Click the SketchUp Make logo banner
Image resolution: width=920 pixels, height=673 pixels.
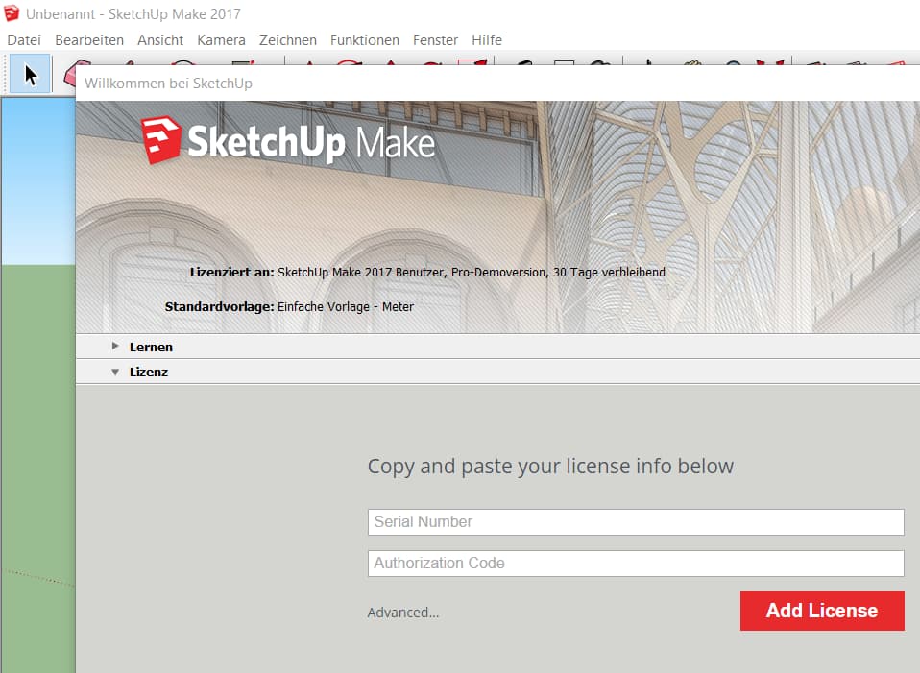(x=288, y=141)
